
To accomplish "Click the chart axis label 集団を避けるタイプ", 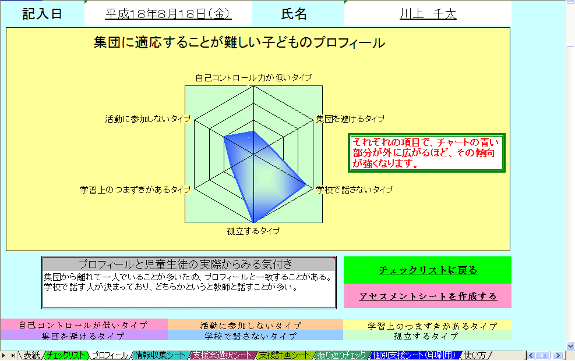I will click(350, 119).
